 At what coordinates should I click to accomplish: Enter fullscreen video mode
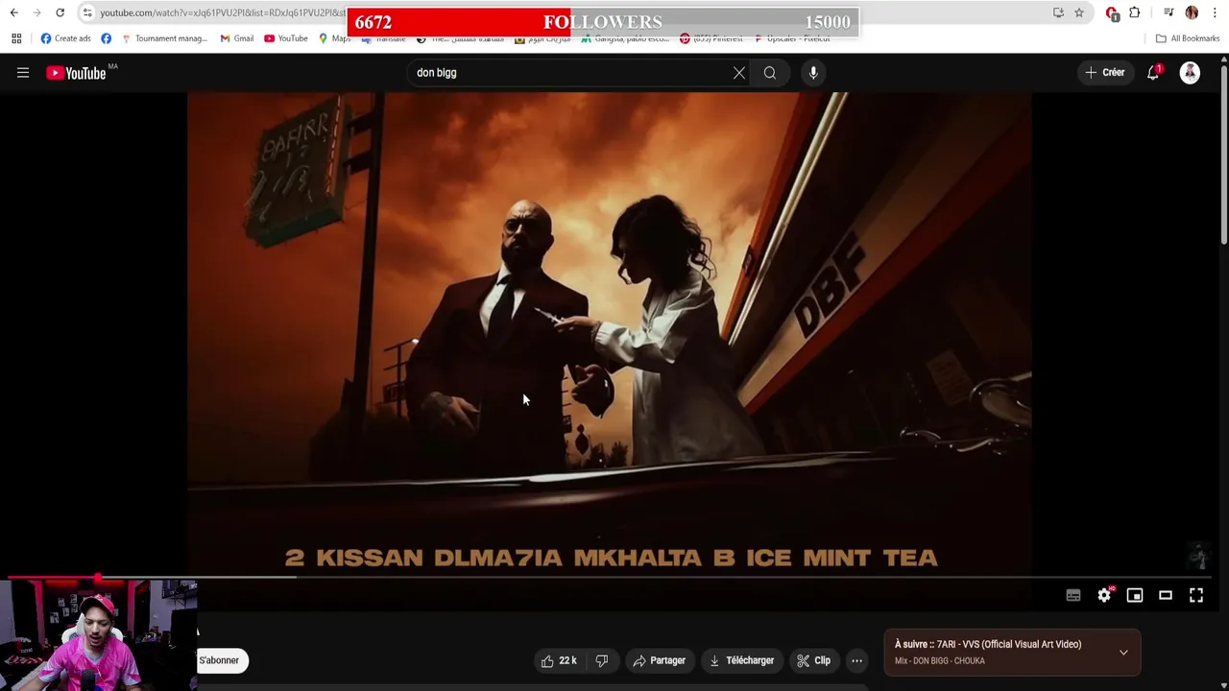(1196, 596)
